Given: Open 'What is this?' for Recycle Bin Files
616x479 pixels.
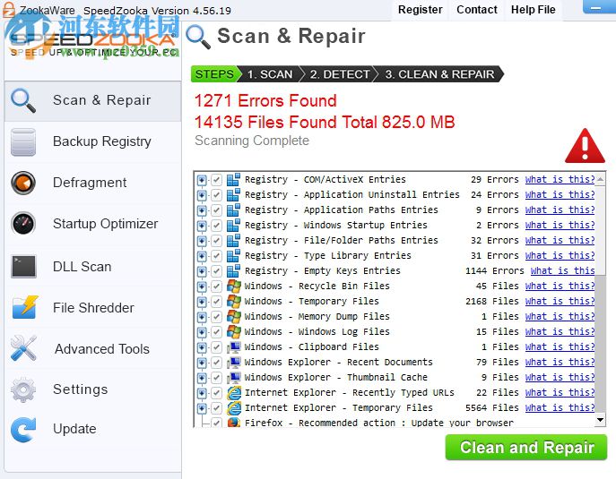Looking at the screenshot, I should pos(560,286).
